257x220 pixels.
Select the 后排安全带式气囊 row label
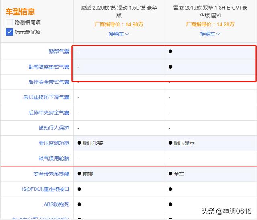48,82
